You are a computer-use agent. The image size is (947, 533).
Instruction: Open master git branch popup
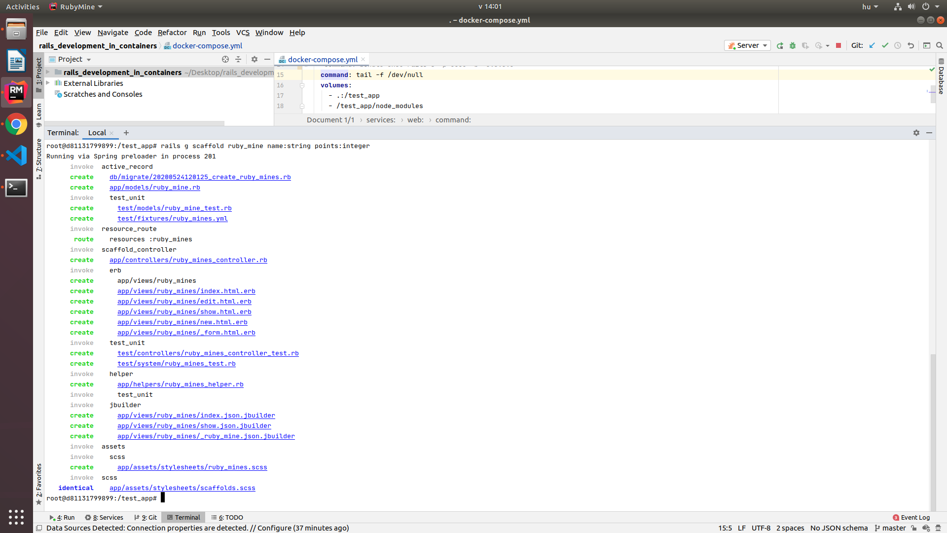coord(890,528)
